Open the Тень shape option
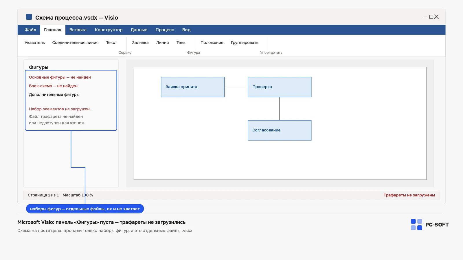Screen dimensions: 463x260 tap(181, 42)
